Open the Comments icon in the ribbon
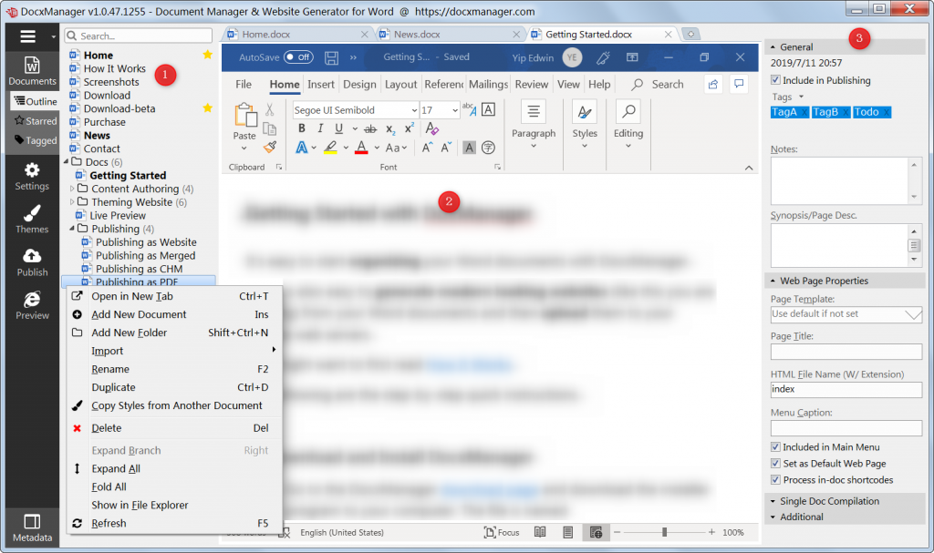The image size is (934, 553). (x=739, y=84)
